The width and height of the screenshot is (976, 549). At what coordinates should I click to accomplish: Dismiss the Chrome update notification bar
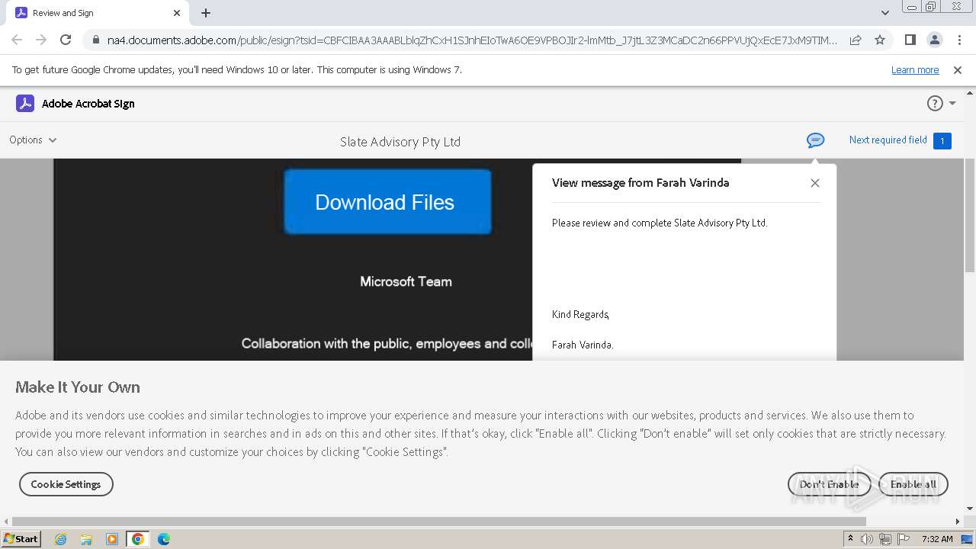click(x=958, y=70)
